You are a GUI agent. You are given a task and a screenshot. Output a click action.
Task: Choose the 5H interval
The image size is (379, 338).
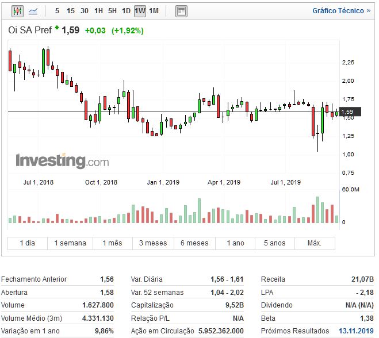pyautogui.click(x=112, y=11)
